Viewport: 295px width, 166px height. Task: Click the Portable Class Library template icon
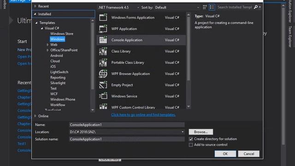pyautogui.click(x=103, y=63)
